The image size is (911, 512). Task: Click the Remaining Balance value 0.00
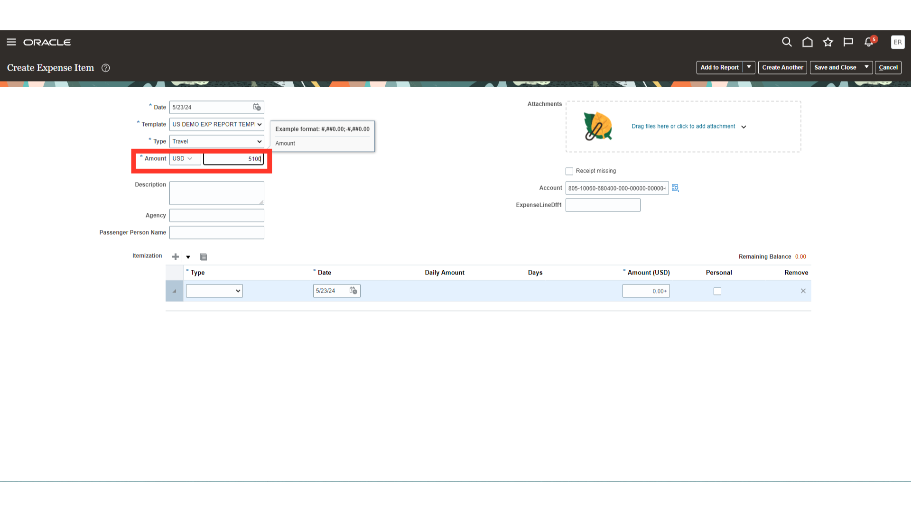click(x=800, y=256)
